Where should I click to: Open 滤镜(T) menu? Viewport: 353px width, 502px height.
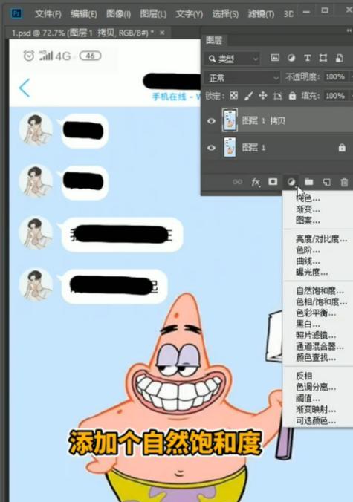click(x=261, y=14)
